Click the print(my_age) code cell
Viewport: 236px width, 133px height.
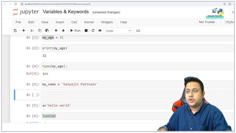(x=137, y=48)
